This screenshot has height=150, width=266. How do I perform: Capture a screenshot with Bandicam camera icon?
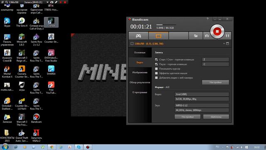click(x=207, y=36)
